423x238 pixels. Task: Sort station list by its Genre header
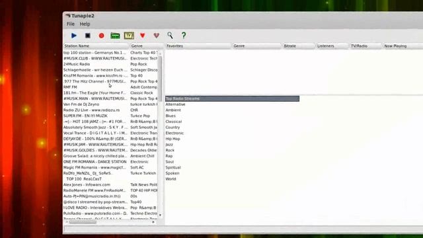click(x=147, y=46)
